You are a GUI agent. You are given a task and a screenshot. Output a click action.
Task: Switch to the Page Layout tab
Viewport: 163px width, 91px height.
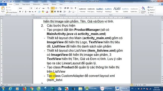(26, 4)
